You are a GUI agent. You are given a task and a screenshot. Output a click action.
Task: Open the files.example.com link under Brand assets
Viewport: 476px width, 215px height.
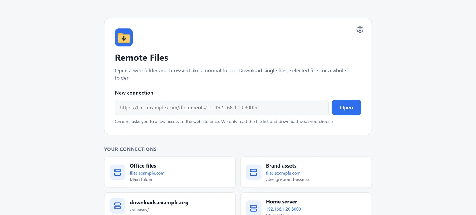283,173
